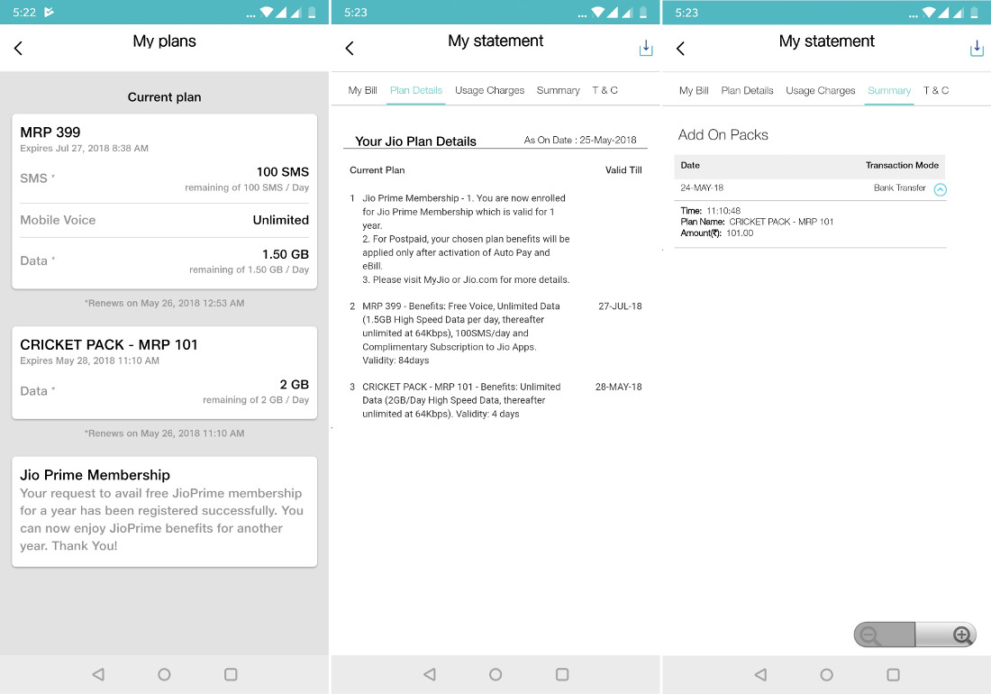Viewport: 991px width, 694px height.
Task: Tap download icon on Add On Packs screen
Action: tap(977, 49)
